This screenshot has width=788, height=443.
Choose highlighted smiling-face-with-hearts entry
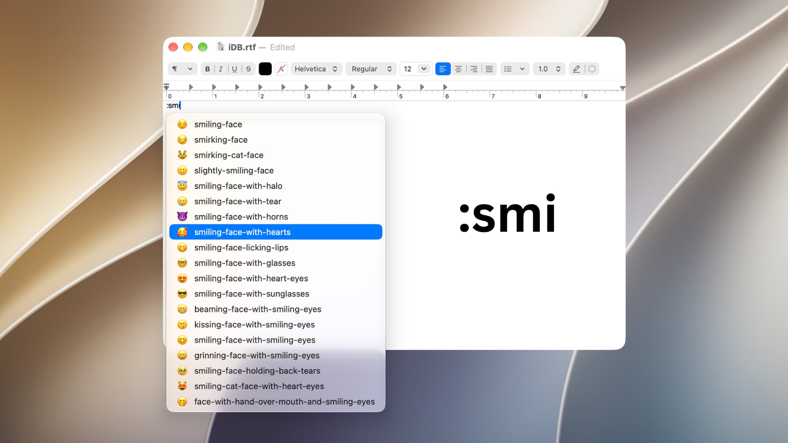tap(276, 232)
